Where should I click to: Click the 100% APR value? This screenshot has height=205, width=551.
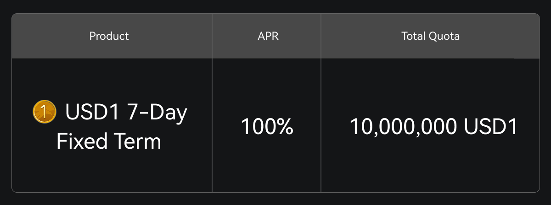[x=267, y=126]
